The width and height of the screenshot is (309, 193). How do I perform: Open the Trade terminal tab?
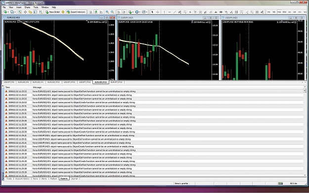(x=9, y=179)
